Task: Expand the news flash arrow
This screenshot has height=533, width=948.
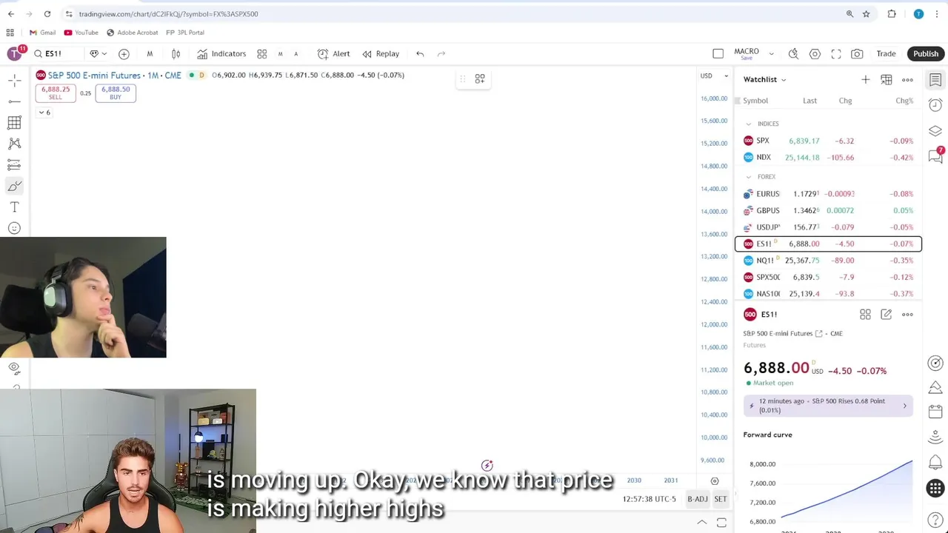Action: [904, 406]
